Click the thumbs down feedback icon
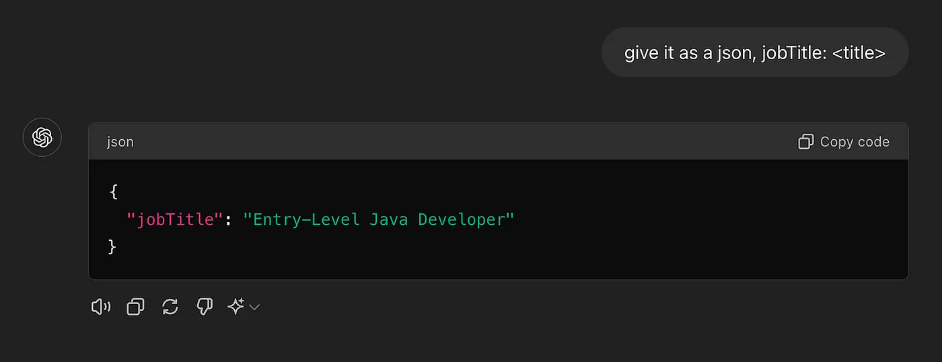Image resolution: width=942 pixels, height=362 pixels. pos(205,307)
